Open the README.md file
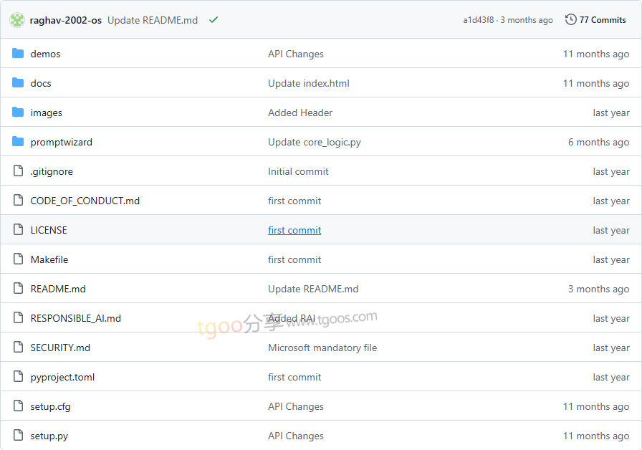 pos(58,289)
